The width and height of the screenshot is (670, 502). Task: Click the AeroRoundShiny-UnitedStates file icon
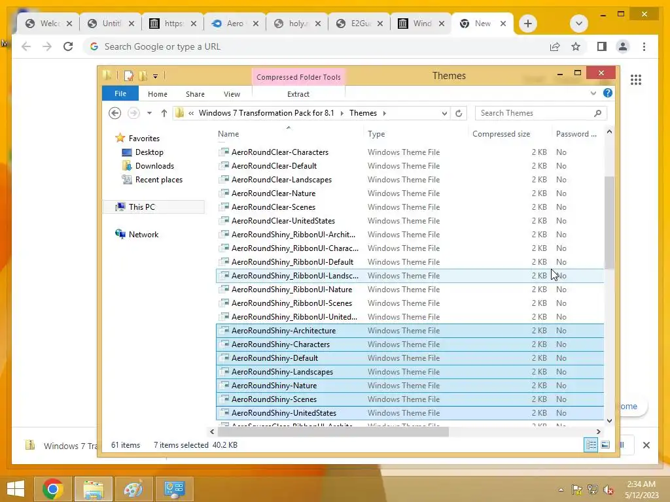pos(224,413)
